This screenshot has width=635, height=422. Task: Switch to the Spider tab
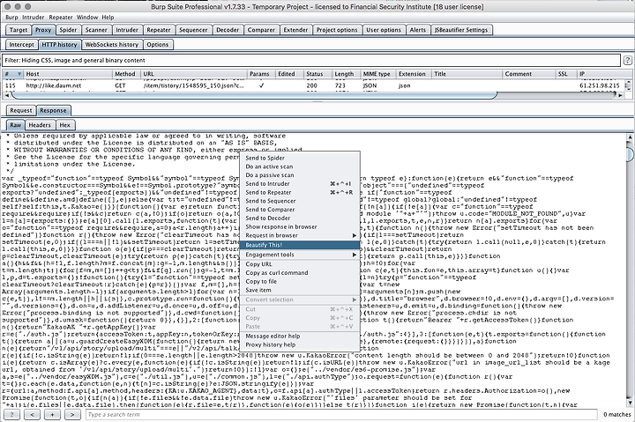pyautogui.click(x=68, y=30)
